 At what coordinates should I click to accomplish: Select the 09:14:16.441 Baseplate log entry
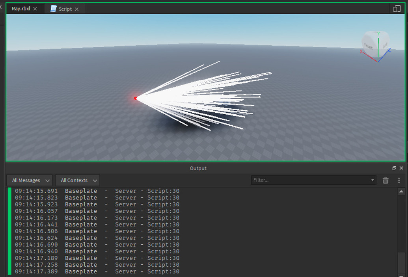pos(99,224)
